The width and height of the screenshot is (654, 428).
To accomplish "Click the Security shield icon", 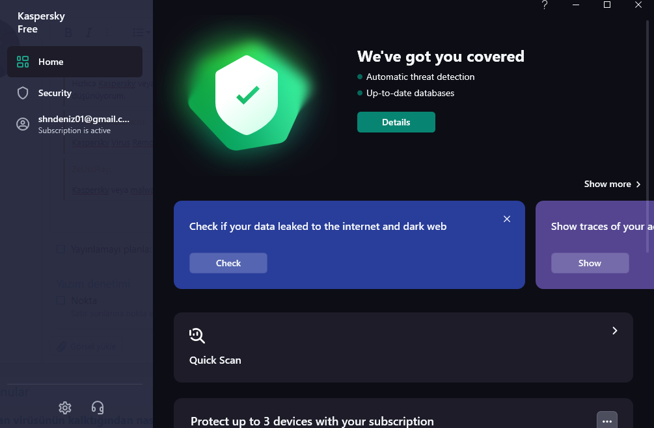I will (23, 93).
